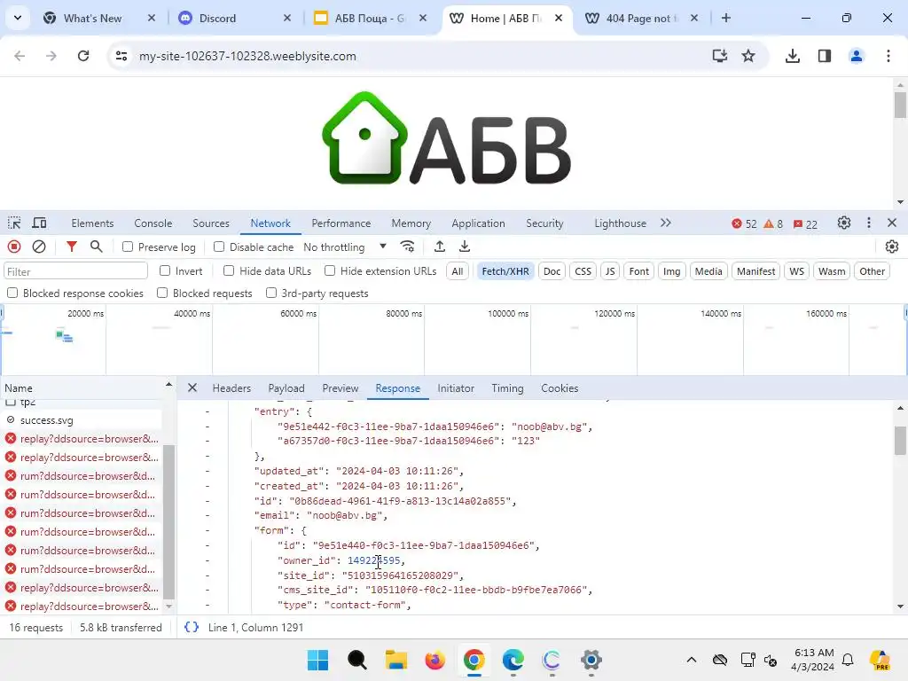Switch to the Elements panel
The width and height of the screenshot is (908, 681).
point(92,223)
